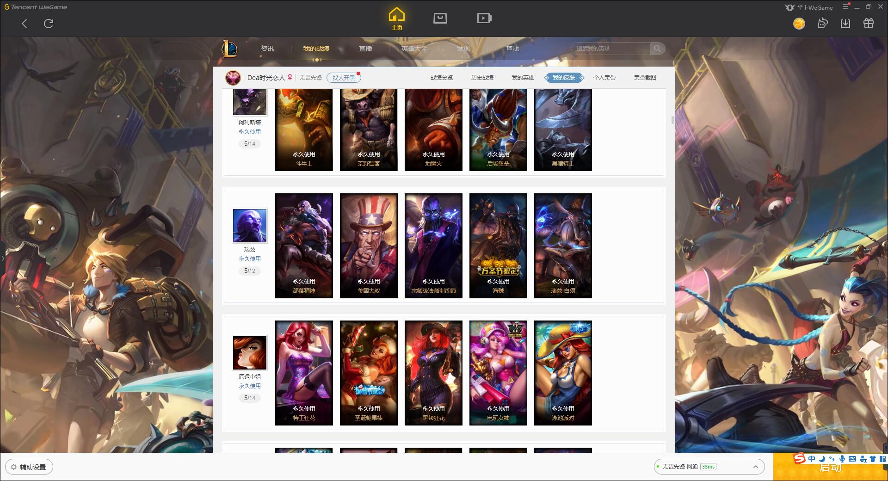
Task: Click the 辅助设置 settings button
Action: (29, 467)
